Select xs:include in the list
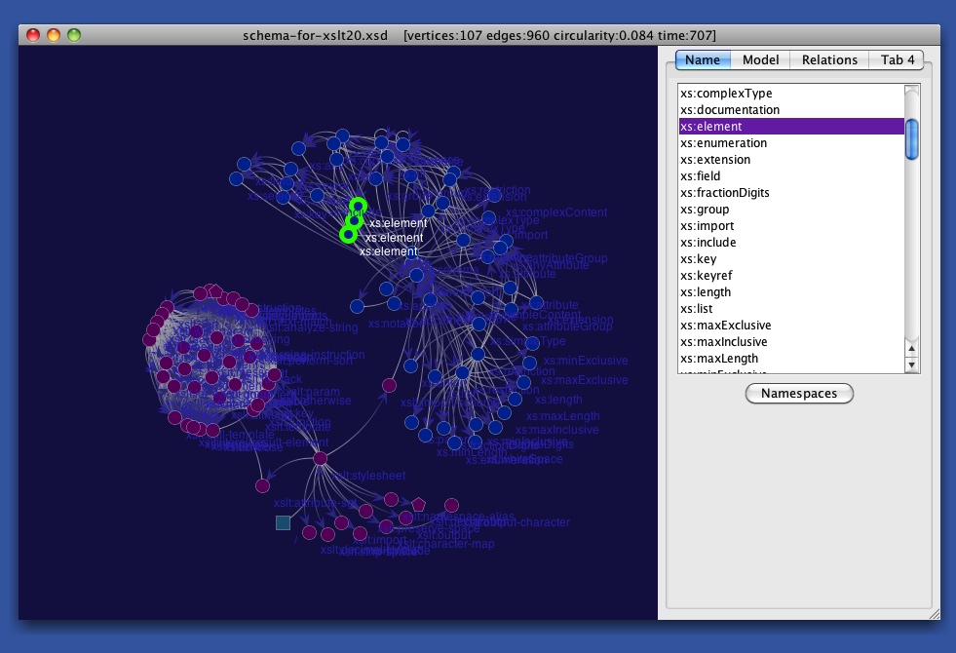This screenshot has height=653, width=956. (x=791, y=242)
